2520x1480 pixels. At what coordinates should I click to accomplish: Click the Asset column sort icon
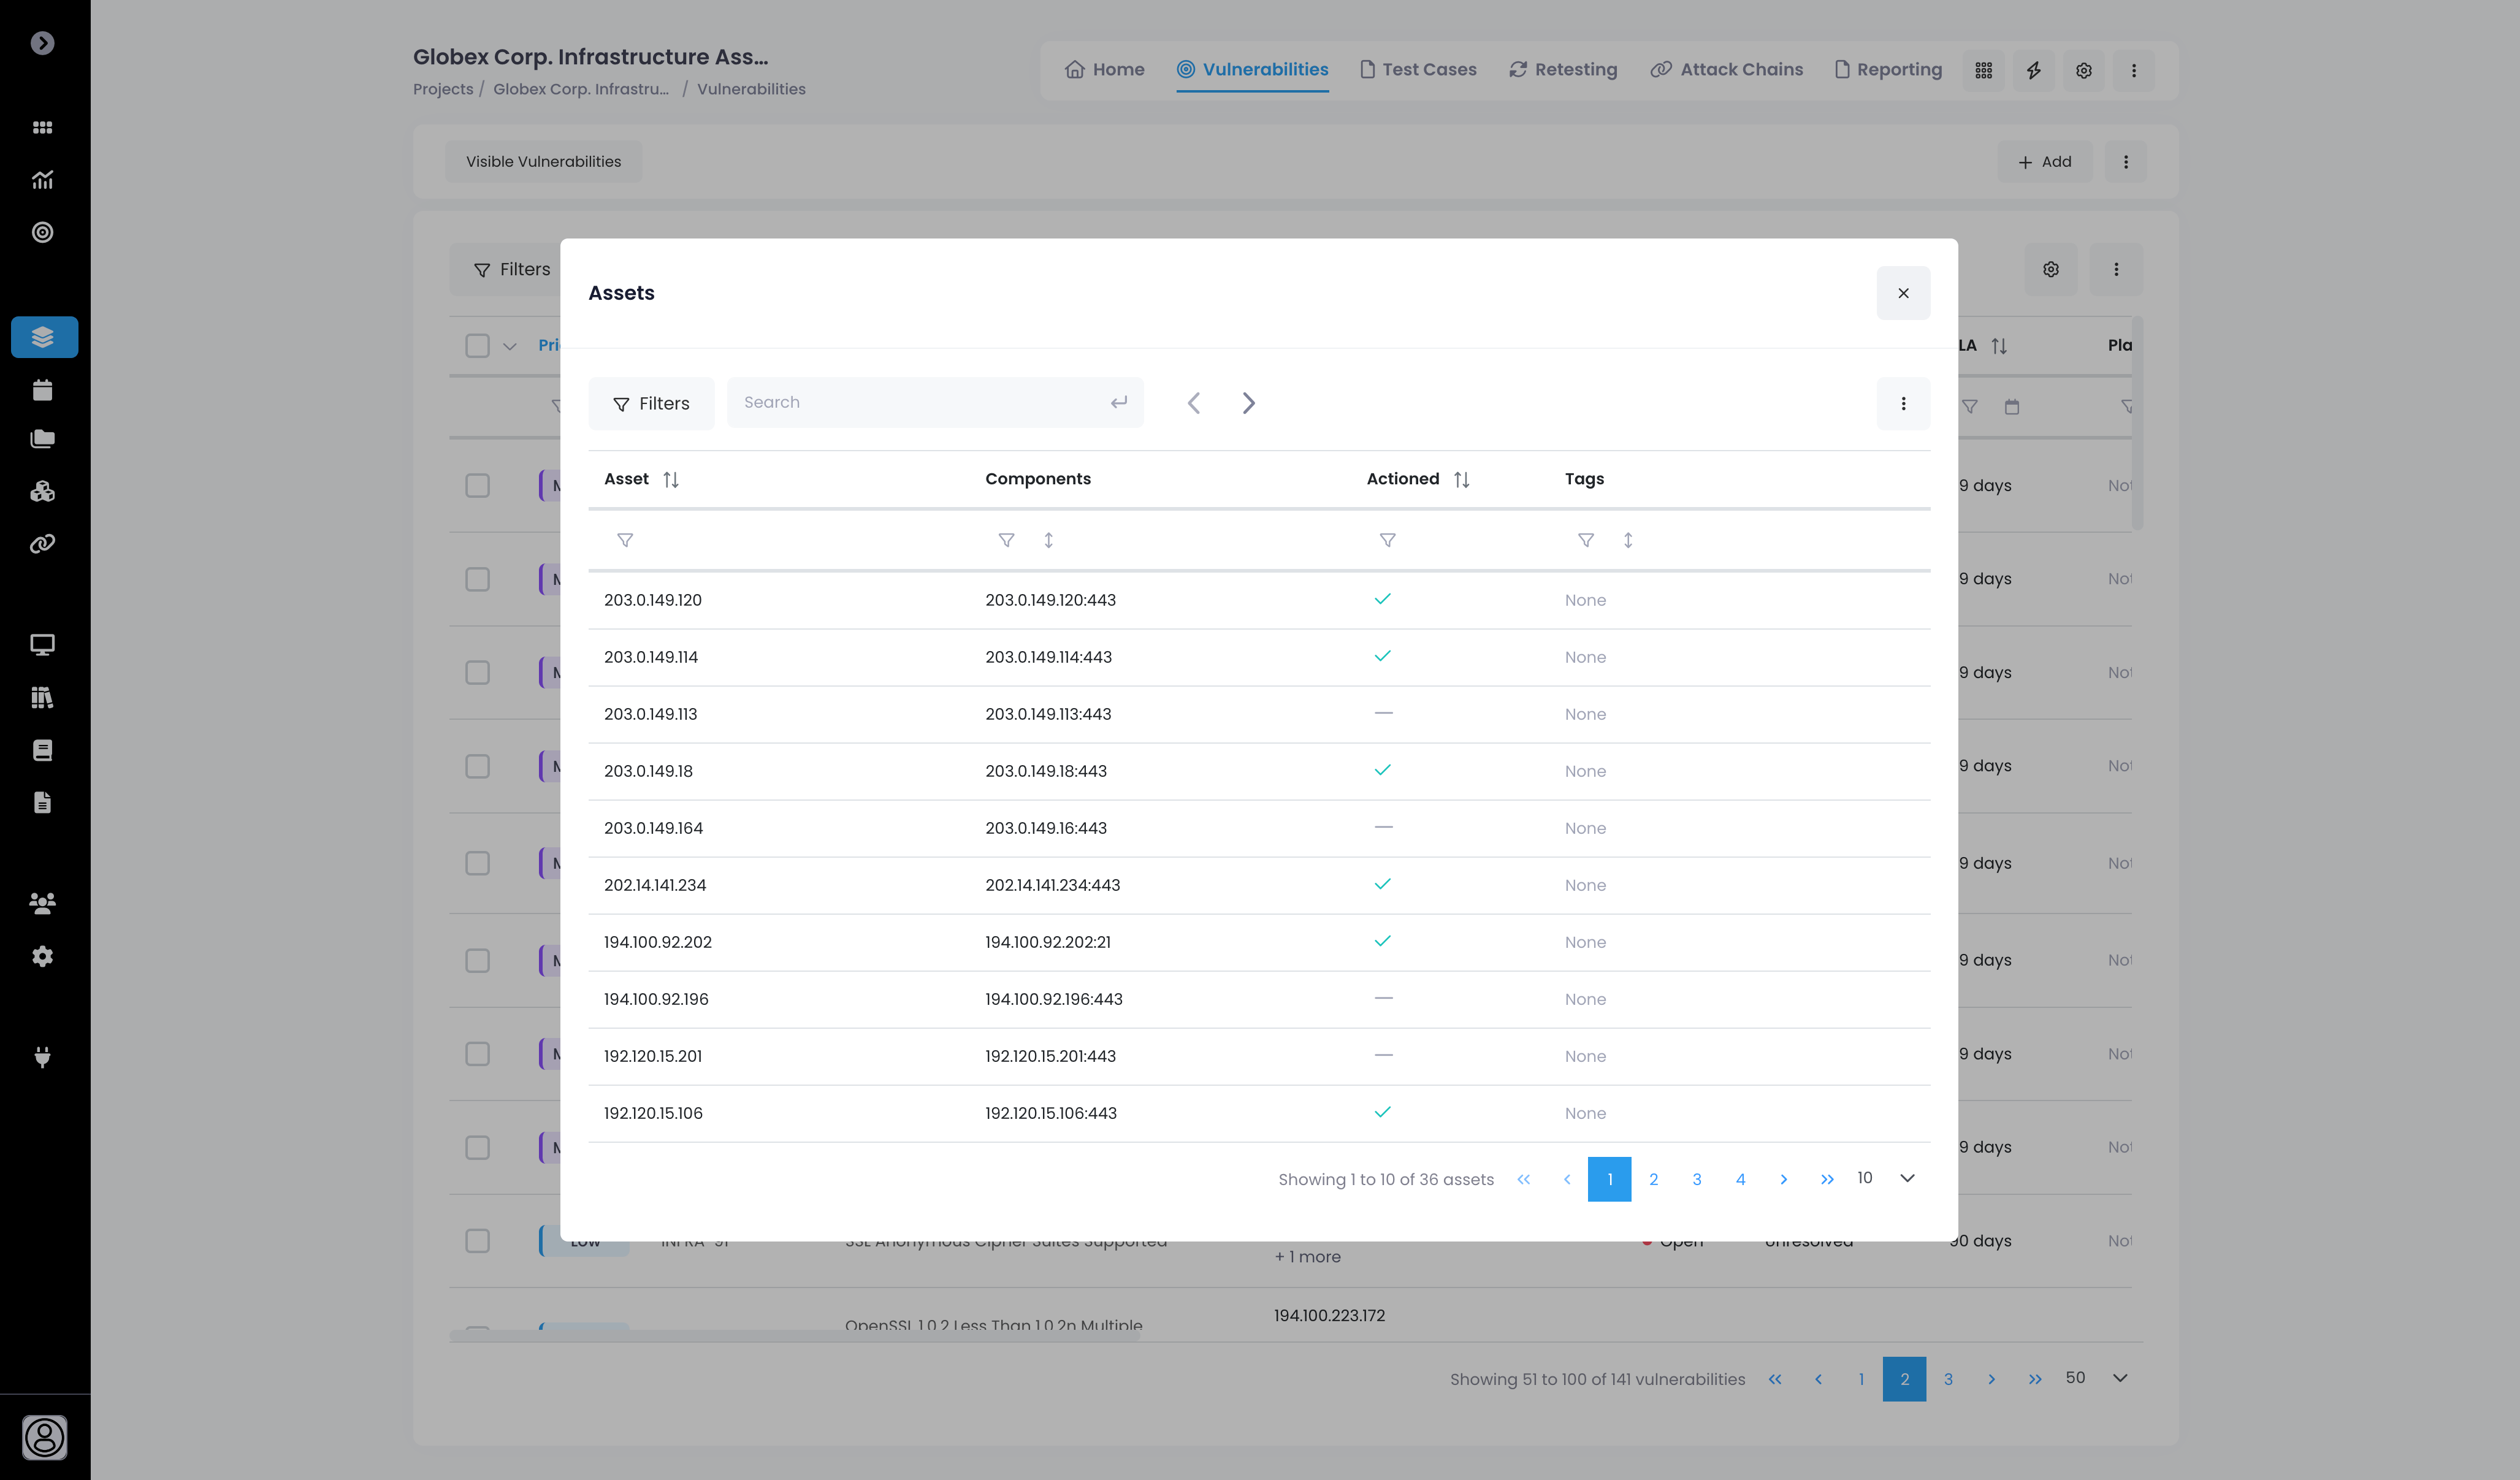click(x=671, y=480)
